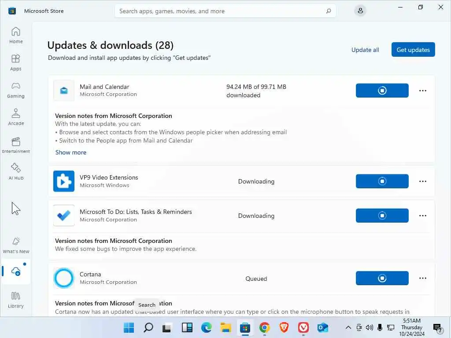The width and height of the screenshot is (451, 338).
Task: Click the Queued status text
Action: (256, 279)
